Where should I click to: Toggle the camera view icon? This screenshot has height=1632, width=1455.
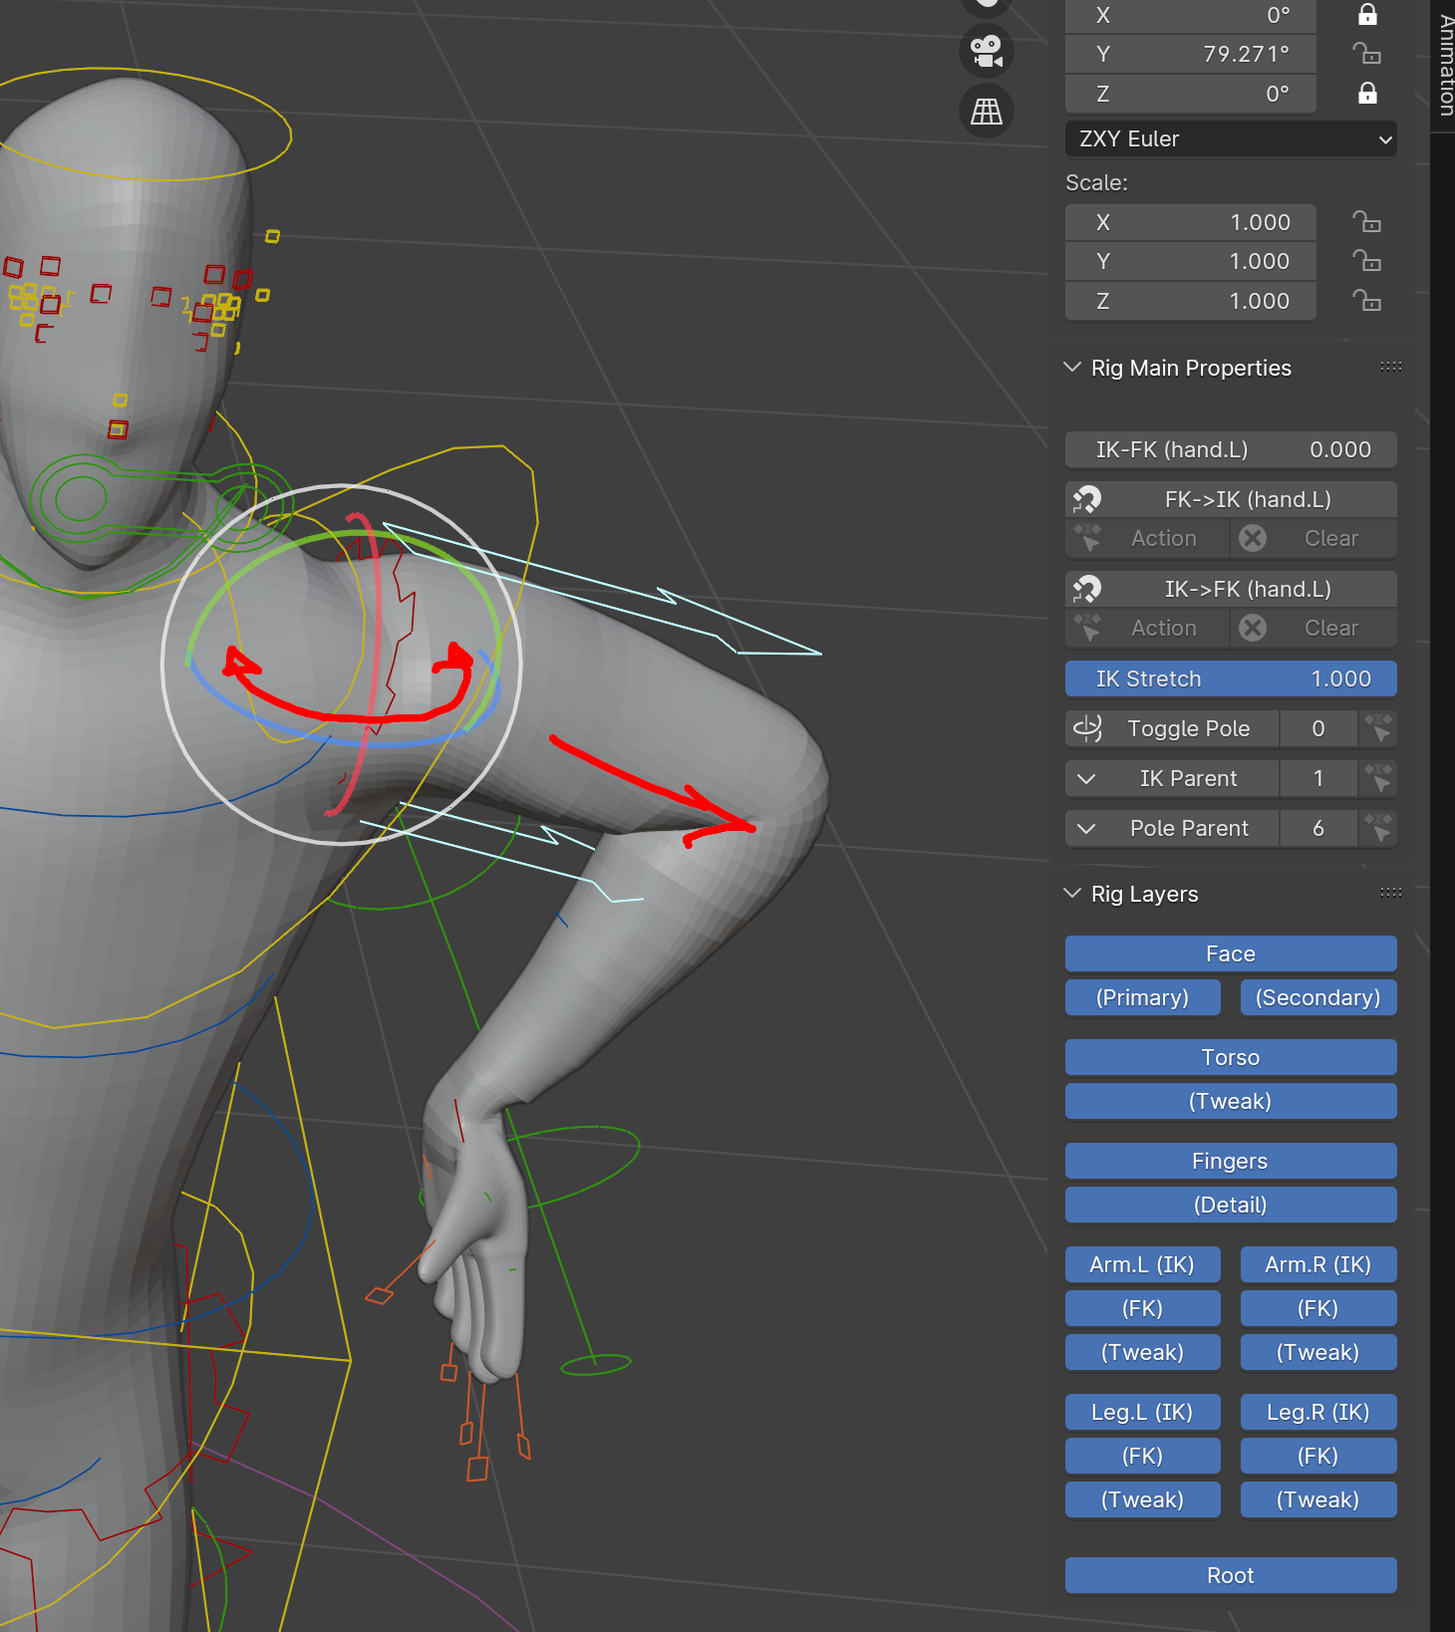click(987, 51)
